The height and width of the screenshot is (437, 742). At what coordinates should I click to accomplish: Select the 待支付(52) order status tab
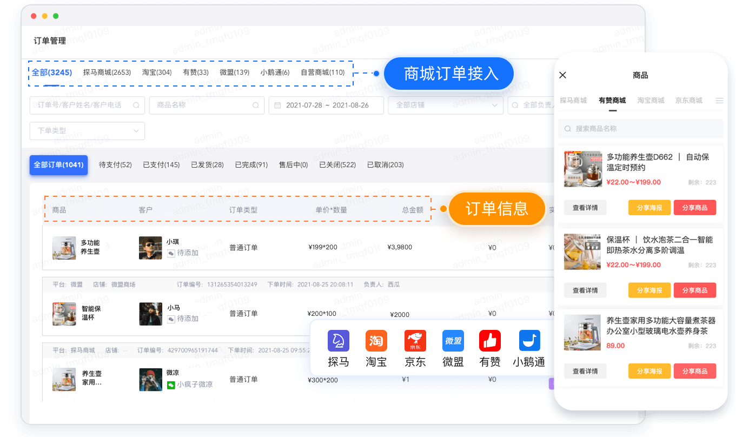tap(115, 164)
